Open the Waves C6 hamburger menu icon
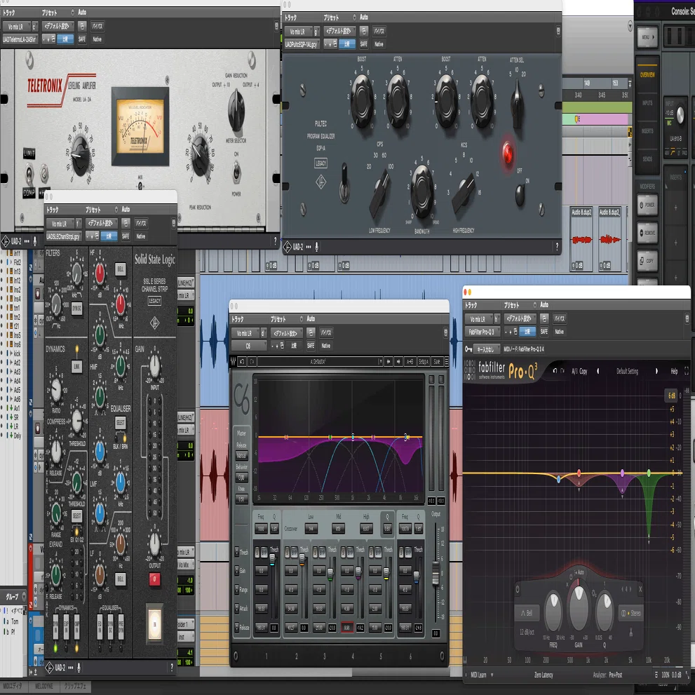The image size is (695, 695). click(446, 362)
